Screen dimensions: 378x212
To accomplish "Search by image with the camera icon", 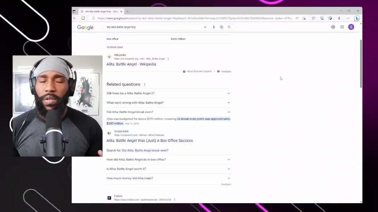I will pos(221,27).
